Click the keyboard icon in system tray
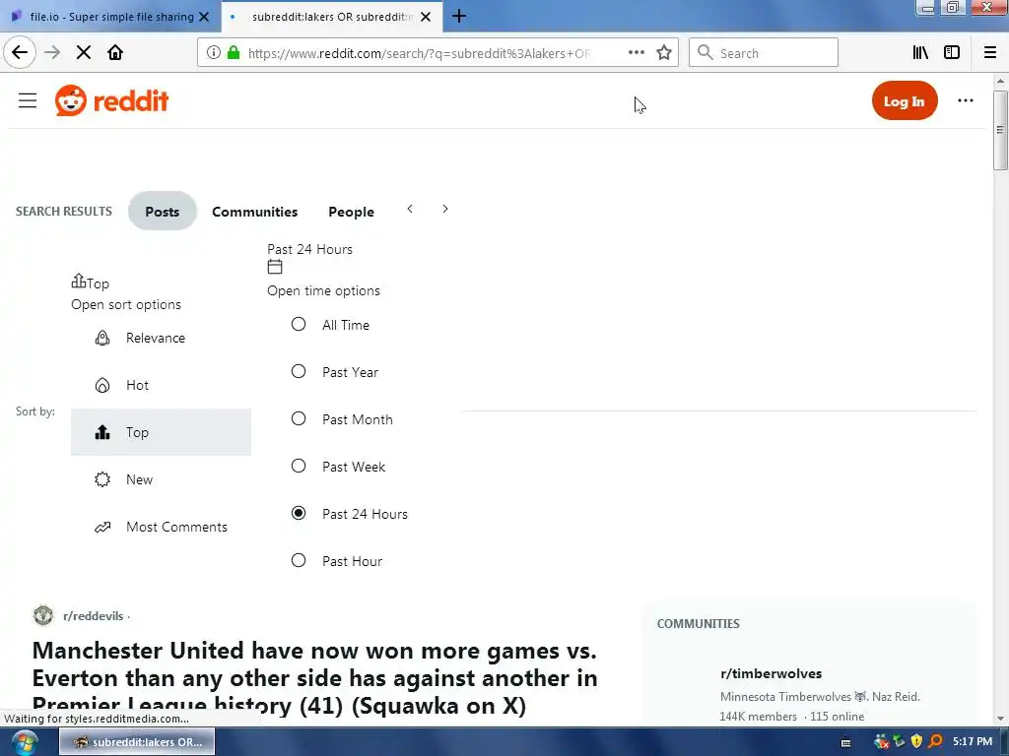 [x=846, y=742]
